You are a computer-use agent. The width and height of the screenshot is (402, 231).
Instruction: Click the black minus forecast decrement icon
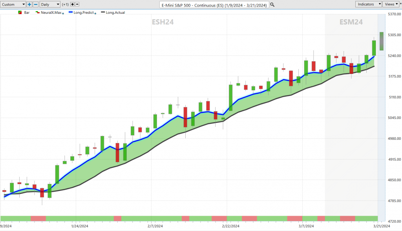pyautogui.click(x=77, y=4)
